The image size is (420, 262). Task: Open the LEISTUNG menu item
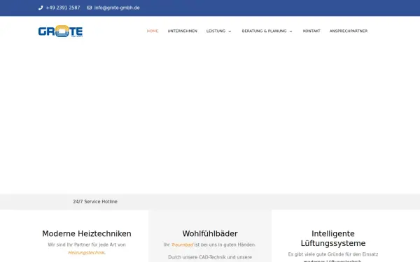click(x=216, y=31)
